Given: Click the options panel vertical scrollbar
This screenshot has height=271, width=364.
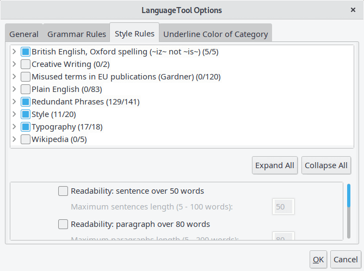Looking at the screenshot, I should [348, 211].
